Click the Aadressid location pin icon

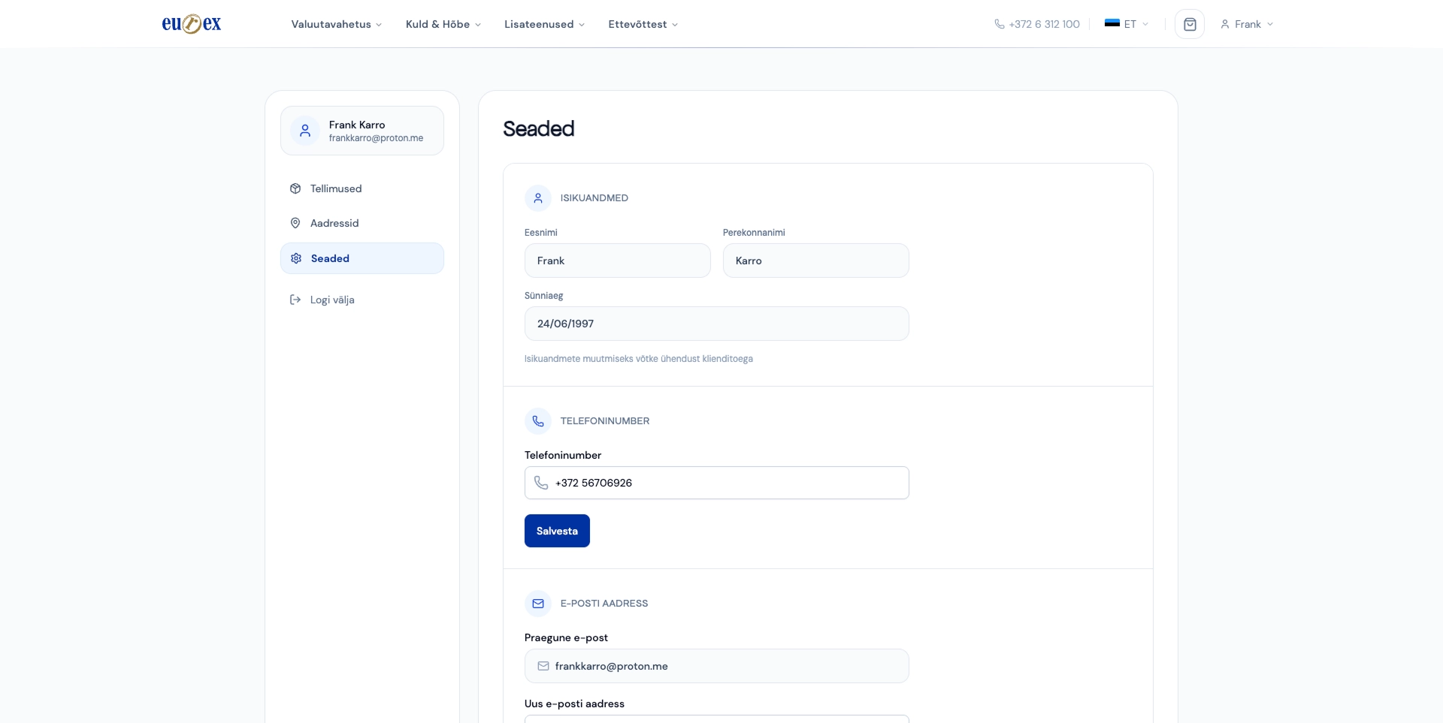pos(295,223)
